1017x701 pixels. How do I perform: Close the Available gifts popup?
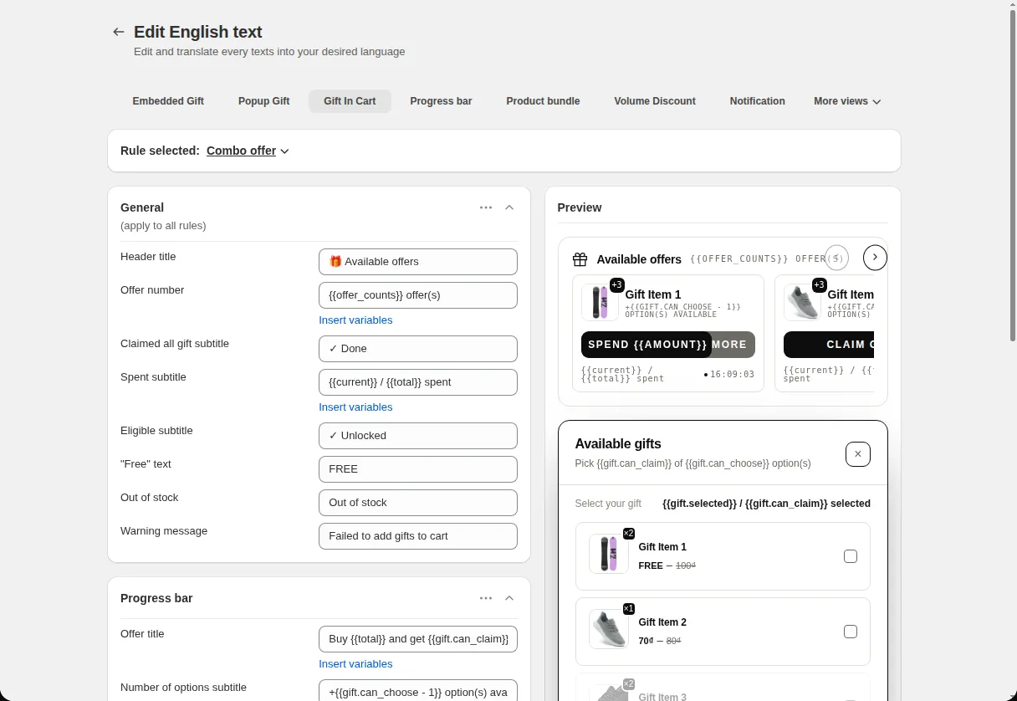point(858,454)
